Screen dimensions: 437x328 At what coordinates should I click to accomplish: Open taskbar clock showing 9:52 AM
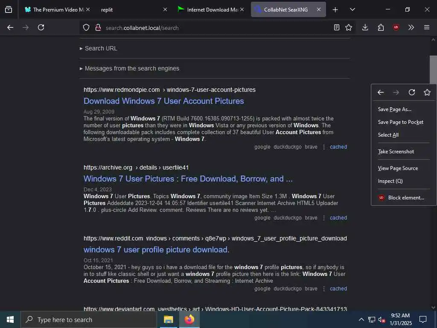(400, 319)
